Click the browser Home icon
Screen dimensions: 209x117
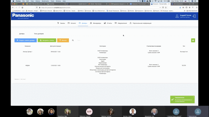(22, 7)
